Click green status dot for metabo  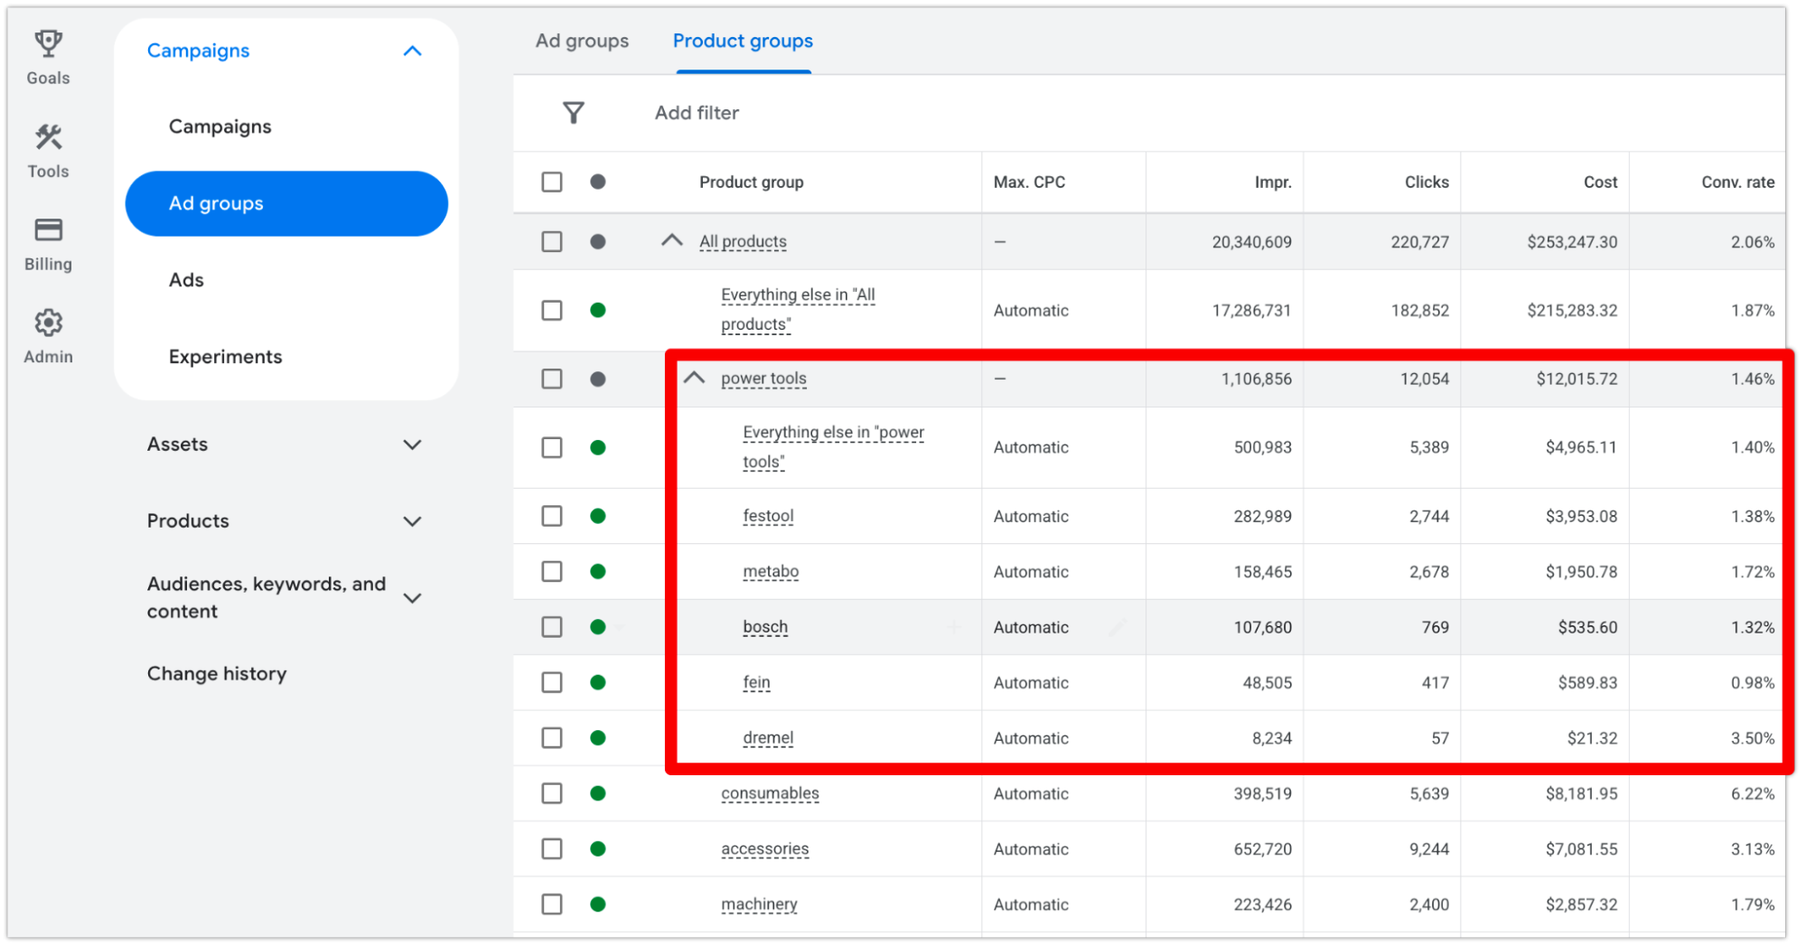pyautogui.click(x=597, y=571)
